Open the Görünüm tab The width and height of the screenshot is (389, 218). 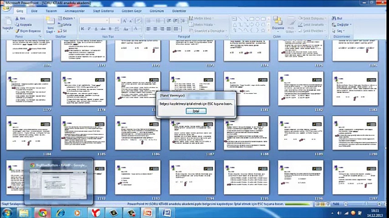(157, 11)
